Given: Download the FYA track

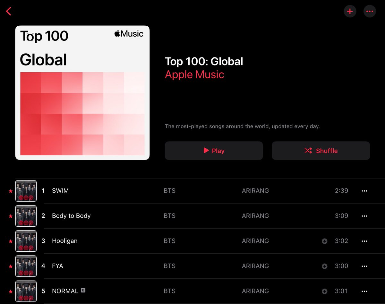Looking at the screenshot, I should coord(324,266).
